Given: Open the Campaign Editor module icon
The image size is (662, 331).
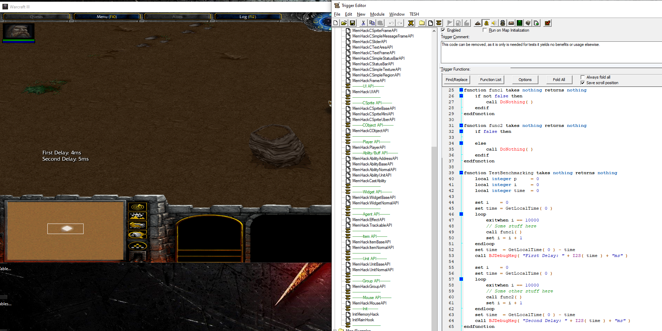Looking at the screenshot, I should coord(511,23).
